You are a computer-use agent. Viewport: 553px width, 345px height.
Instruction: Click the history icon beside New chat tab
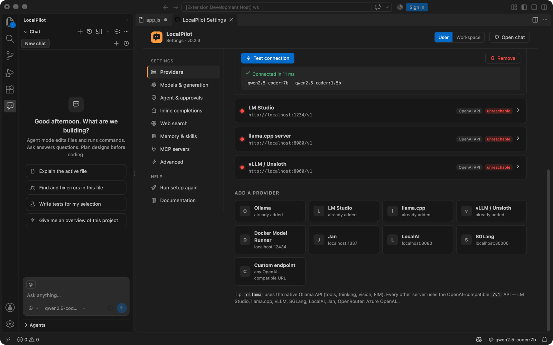pyautogui.click(x=126, y=43)
